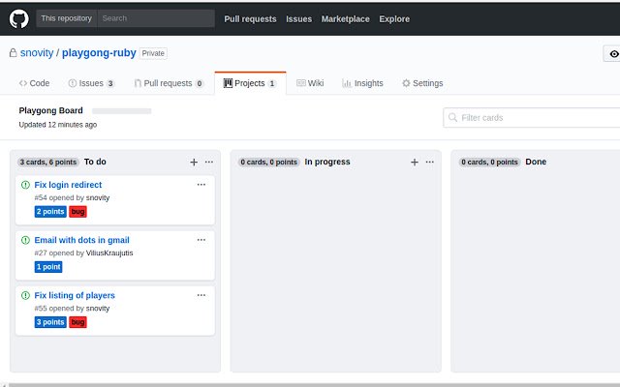
Task: Open To do column options menu
Action: pos(209,162)
